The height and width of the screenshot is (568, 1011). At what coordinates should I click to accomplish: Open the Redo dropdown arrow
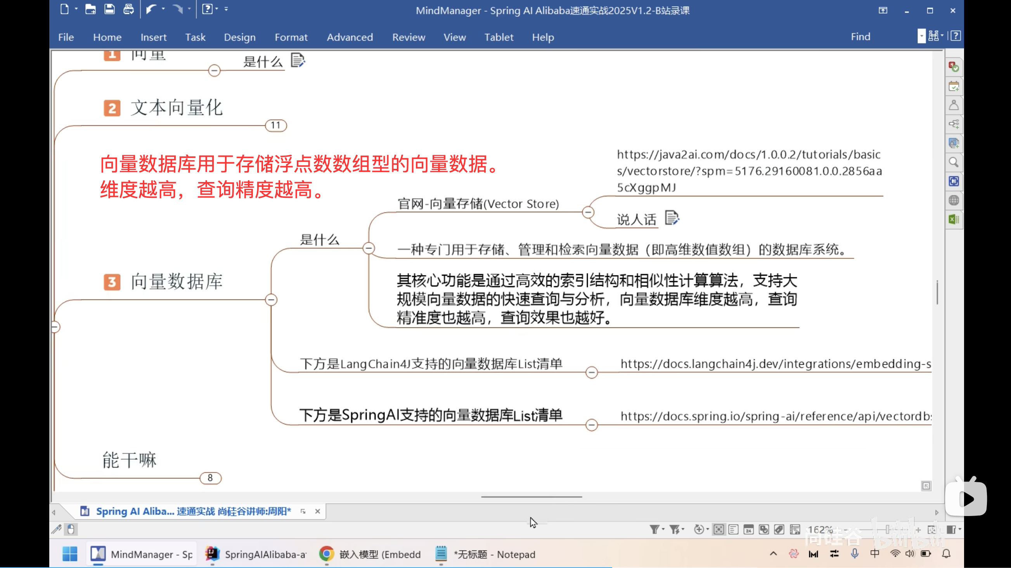coord(189,9)
